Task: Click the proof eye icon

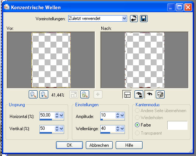Action: pos(149,94)
